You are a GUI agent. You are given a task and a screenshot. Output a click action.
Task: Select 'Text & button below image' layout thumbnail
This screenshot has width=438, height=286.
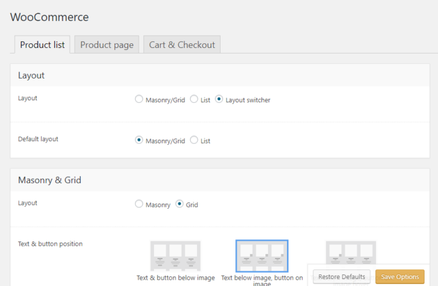(175, 256)
